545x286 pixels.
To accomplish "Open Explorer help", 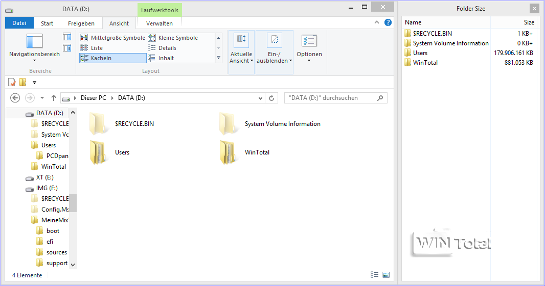I will click(x=388, y=22).
